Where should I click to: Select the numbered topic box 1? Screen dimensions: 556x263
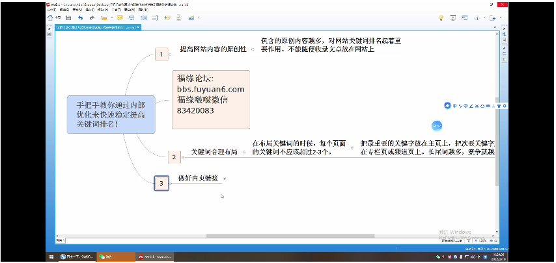tap(161, 55)
